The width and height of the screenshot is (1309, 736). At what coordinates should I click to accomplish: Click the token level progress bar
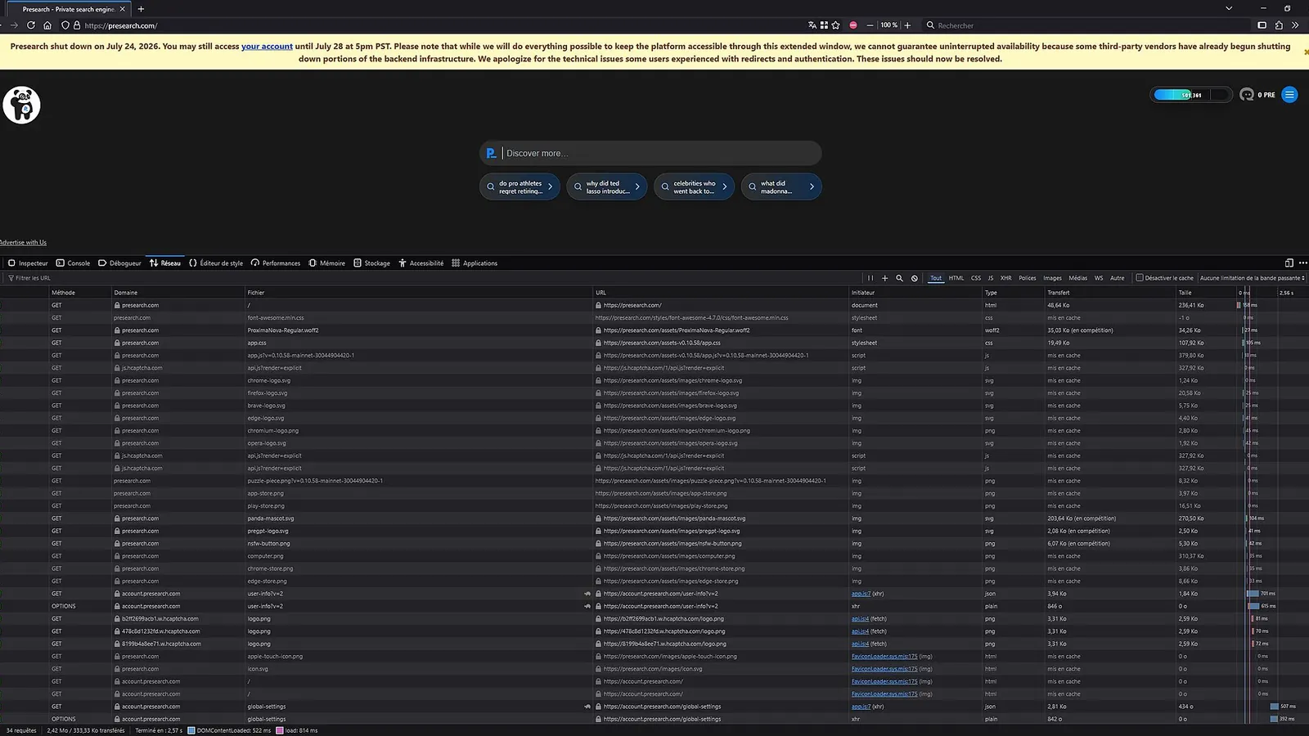(x=1190, y=95)
